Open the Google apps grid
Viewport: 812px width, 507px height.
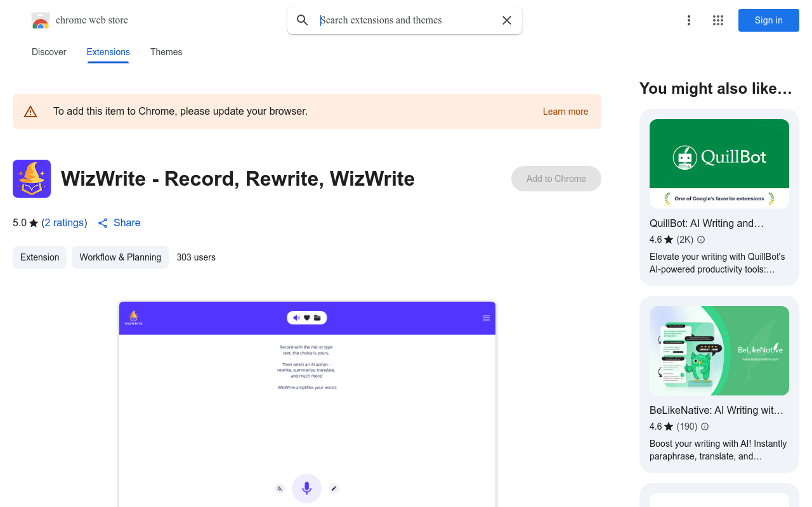718,20
